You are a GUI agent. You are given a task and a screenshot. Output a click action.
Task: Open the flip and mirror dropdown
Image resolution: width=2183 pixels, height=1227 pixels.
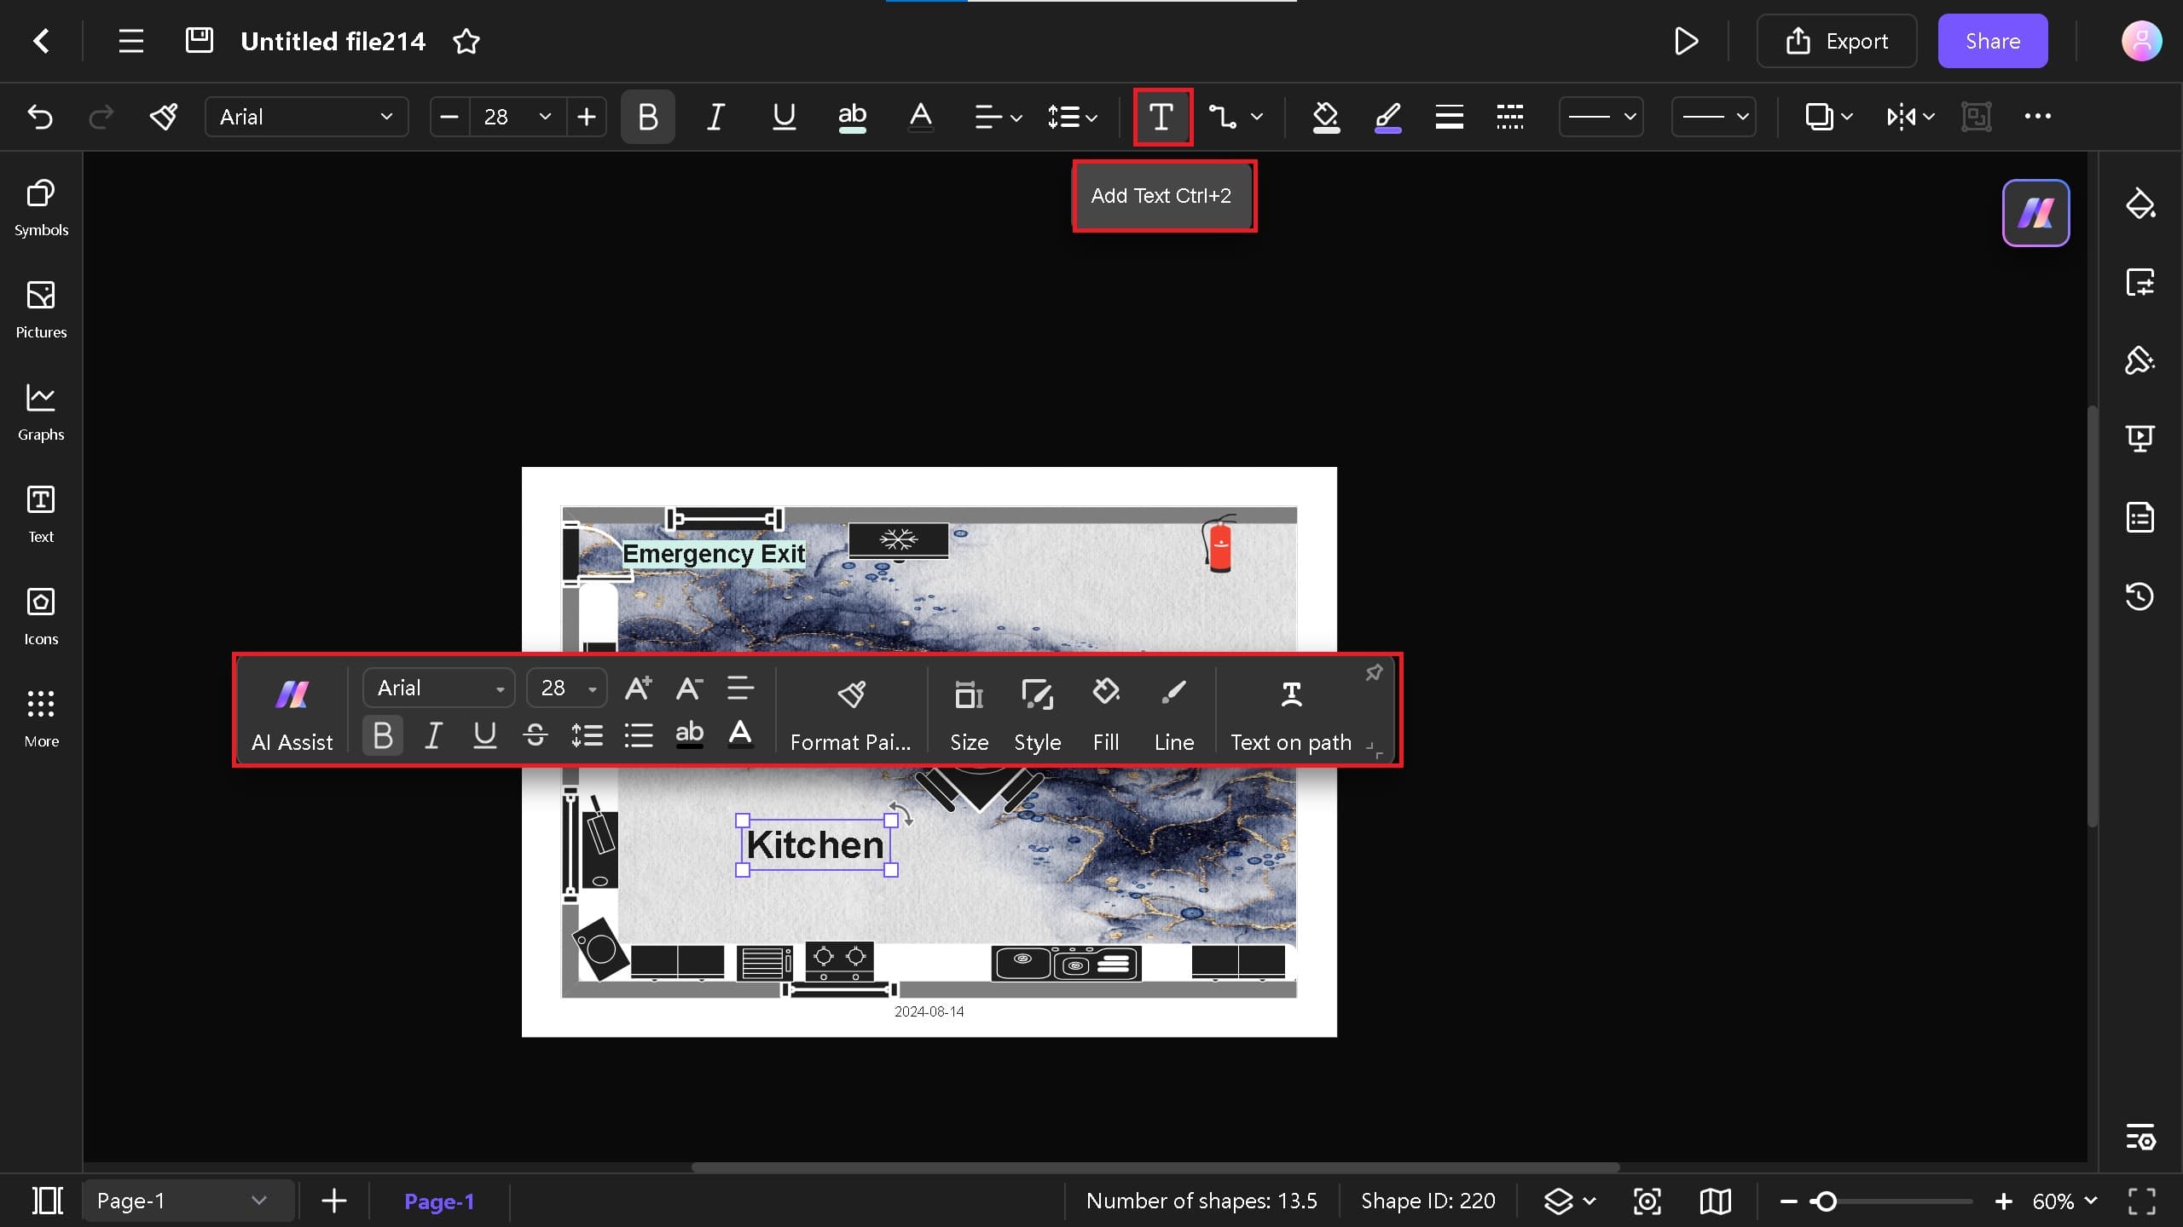(x=1910, y=117)
